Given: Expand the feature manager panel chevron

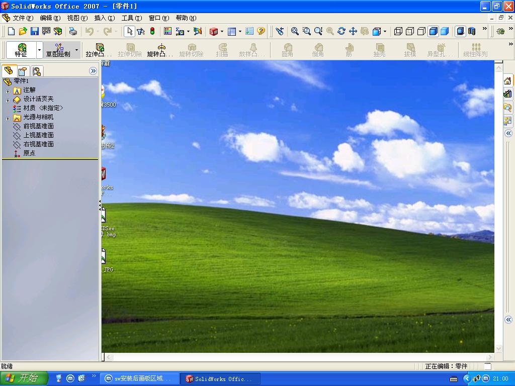Looking at the screenshot, I should (x=93, y=71).
